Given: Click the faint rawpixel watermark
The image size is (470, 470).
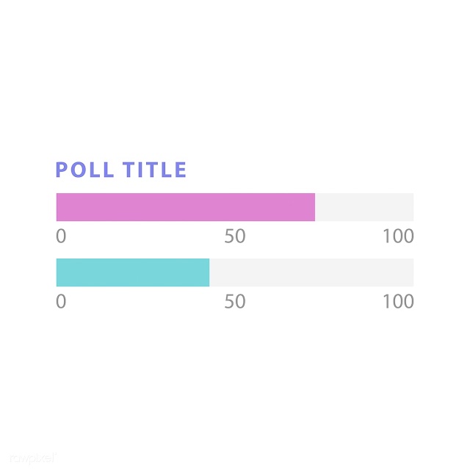Looking at the screenshot, I should pos(32,458).
